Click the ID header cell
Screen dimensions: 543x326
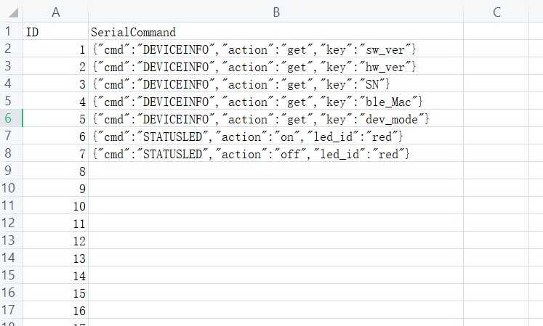56,31
